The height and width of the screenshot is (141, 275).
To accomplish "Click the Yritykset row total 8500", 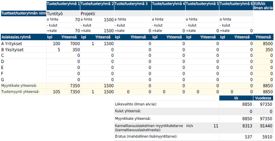I will [x=268, y=44].
